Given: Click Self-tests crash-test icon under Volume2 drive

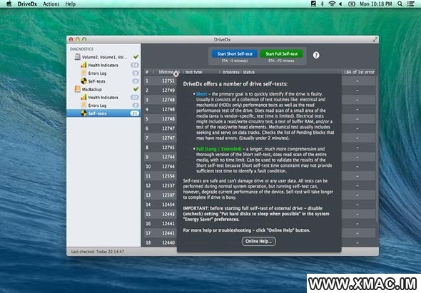Looking at the screenshot, I should tap(83, 81).
